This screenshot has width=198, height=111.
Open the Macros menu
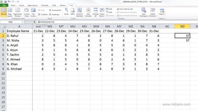162,12
